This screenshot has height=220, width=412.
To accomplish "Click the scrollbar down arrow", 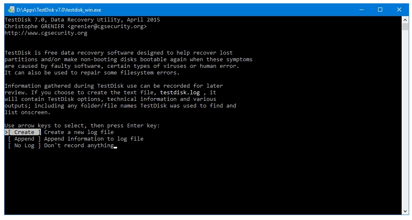I will (405, 212).
